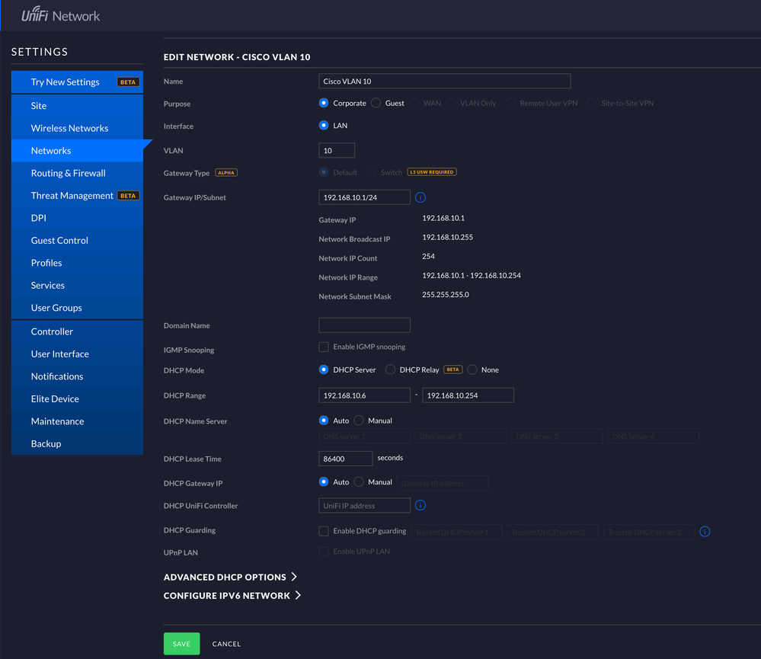
Task: Open User Groups settings
Action: tap(77, 308)
